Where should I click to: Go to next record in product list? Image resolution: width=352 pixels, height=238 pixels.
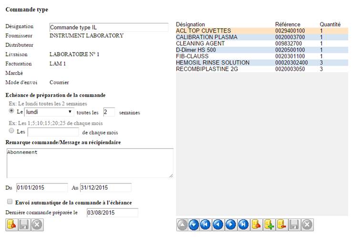click(x=230, y=225)
